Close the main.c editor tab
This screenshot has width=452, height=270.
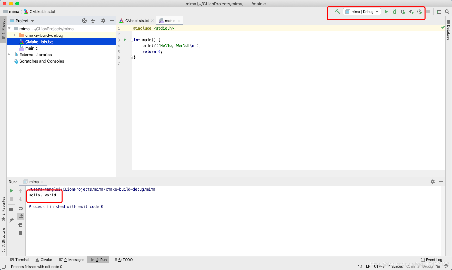point(179,21)
